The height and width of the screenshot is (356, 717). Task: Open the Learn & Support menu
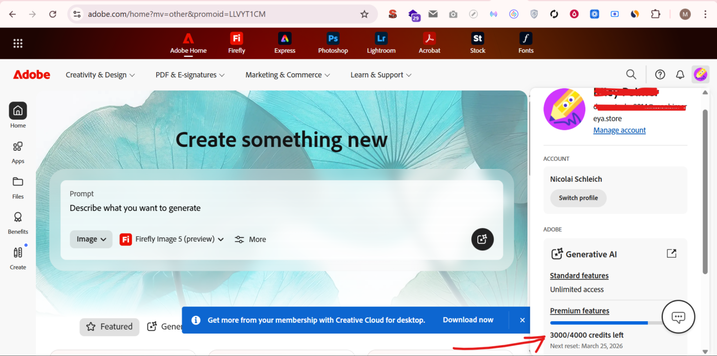pyautogui.click(x=381, y=74)
